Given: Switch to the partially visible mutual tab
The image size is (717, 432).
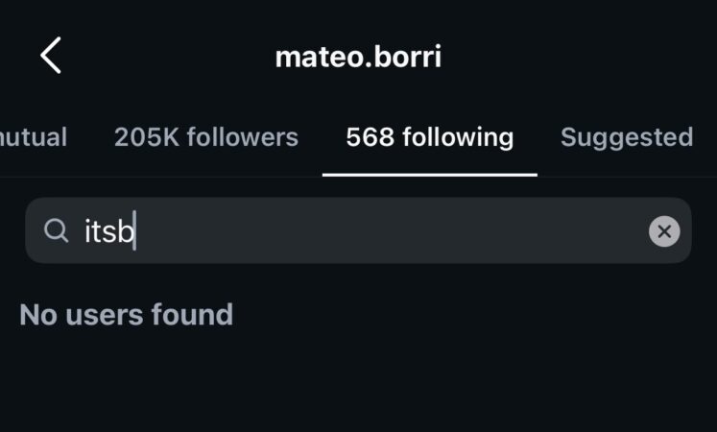Looking at the screenshot, I should pos(34,137).
